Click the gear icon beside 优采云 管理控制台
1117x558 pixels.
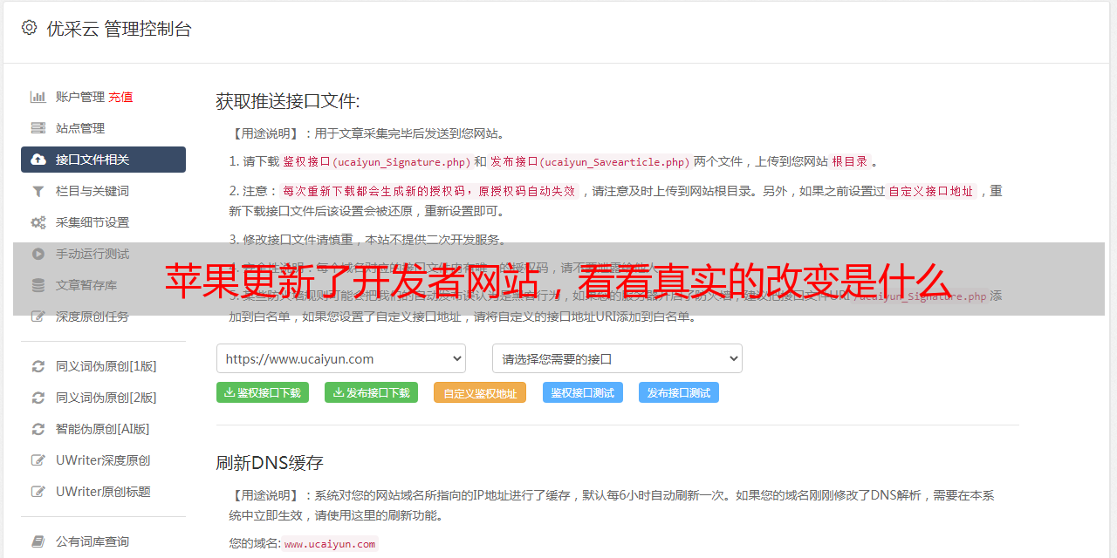coord(29,28)
